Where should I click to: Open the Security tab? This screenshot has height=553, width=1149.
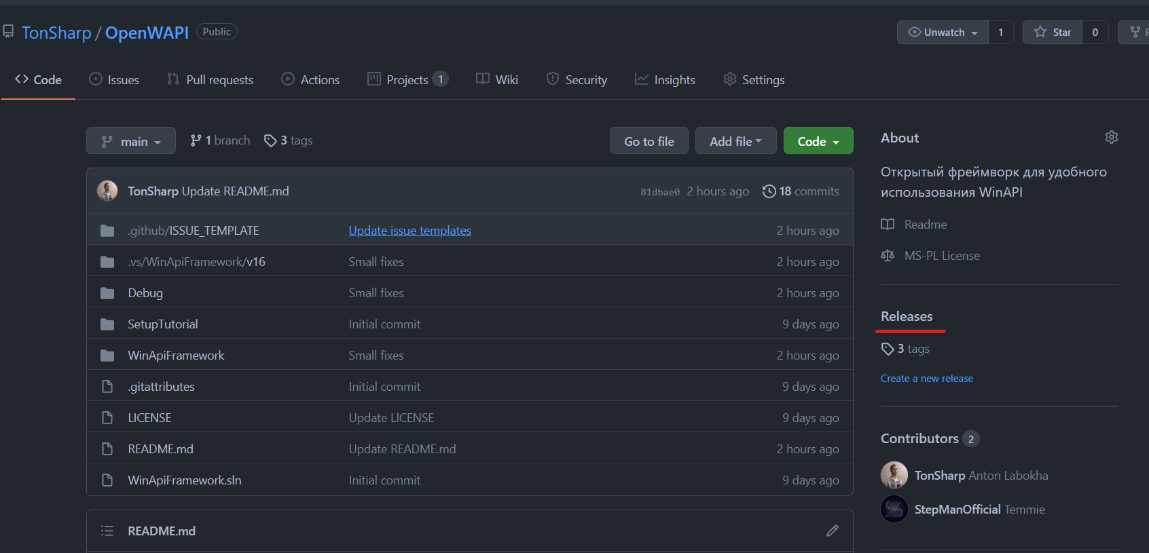[577, 79]
